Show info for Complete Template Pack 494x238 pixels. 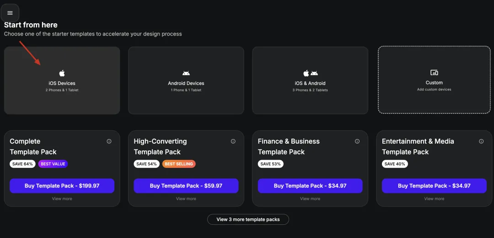(x=109, y=141)
